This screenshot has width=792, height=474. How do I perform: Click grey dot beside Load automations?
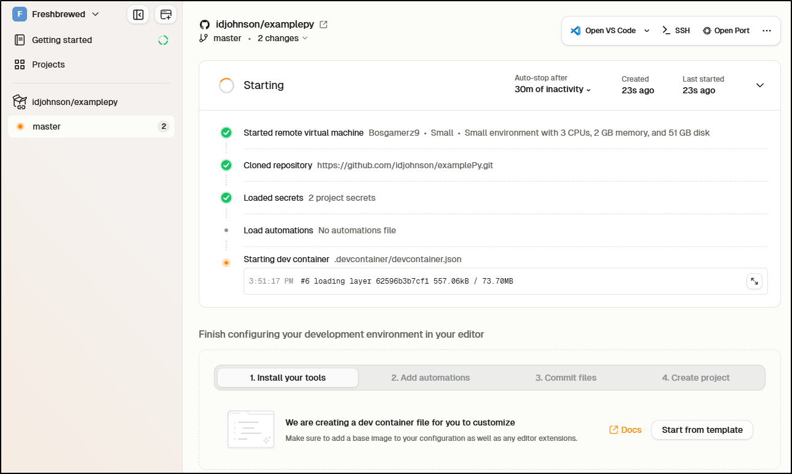(x=226, y=230)
